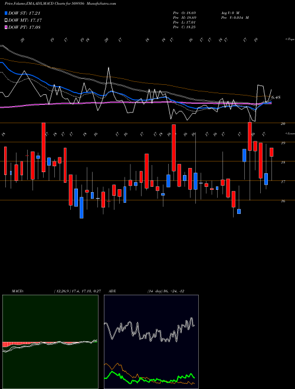Click the 6.48 value beside the EMA lines
The width and height of the screenshot is (295, 389).
point(276,97)
